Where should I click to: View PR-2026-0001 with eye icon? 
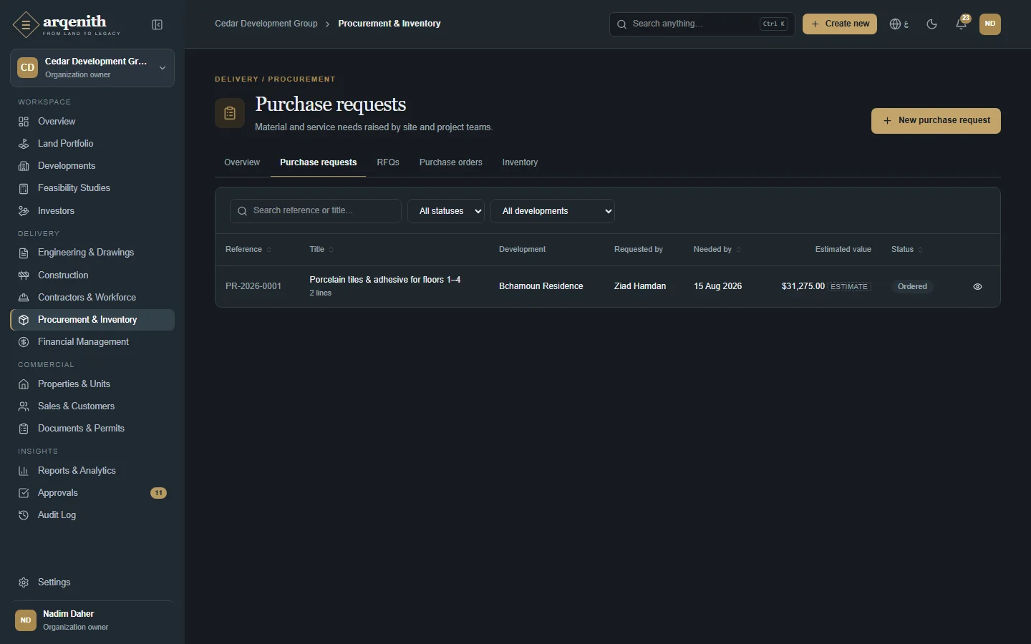pos(977,286)
